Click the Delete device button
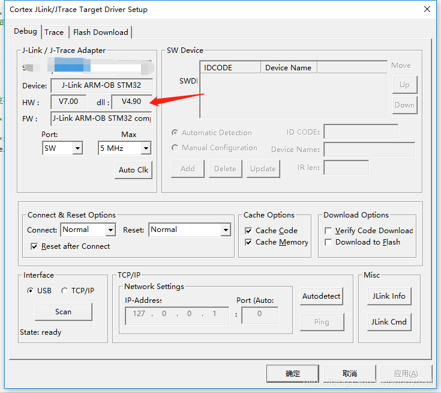The image size is (441, 393). [x=225, y=169]
